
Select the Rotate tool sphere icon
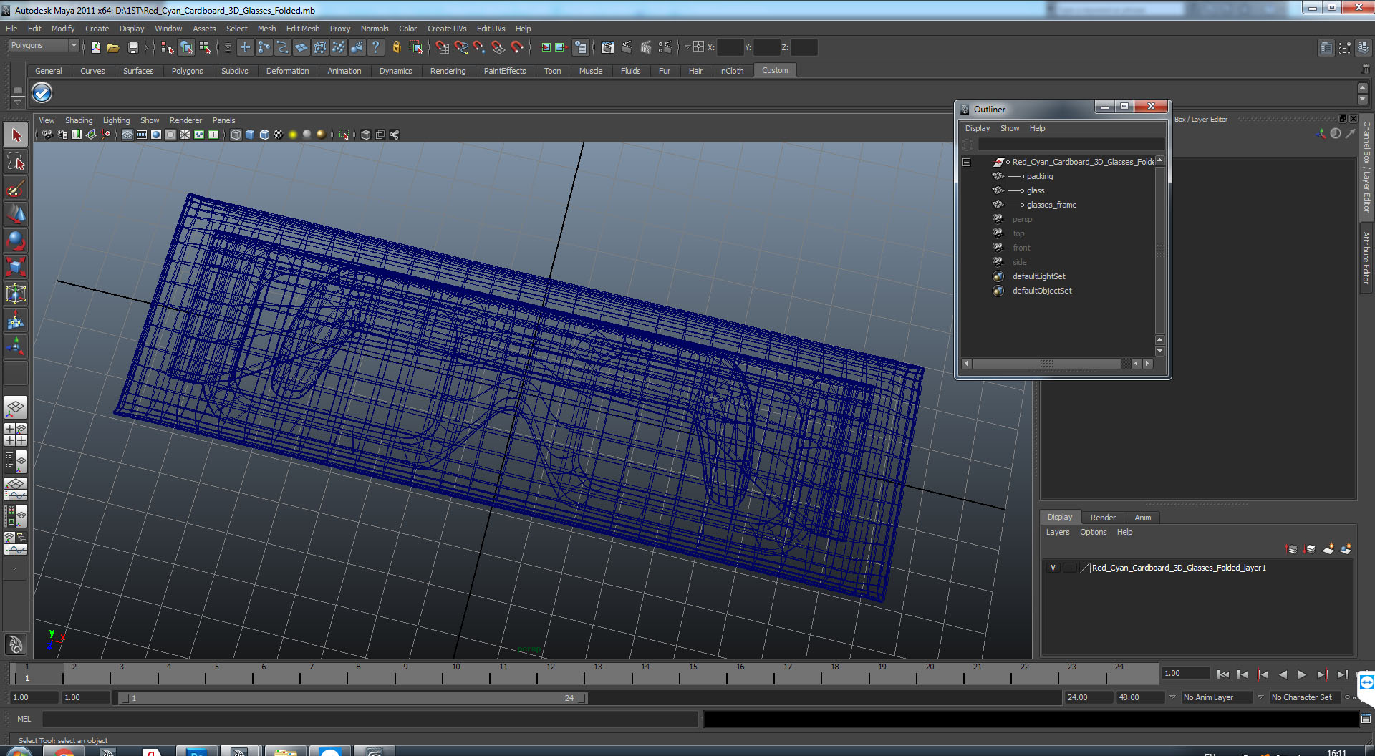coord(16,241)
